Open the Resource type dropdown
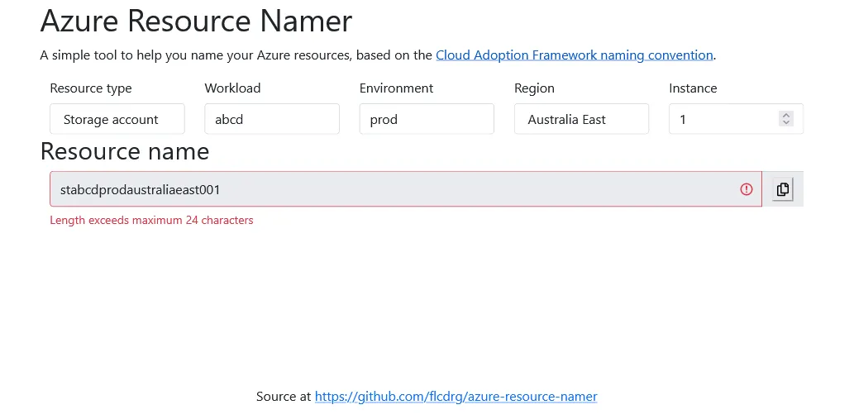The image size is (854, 419). (117, 119)
